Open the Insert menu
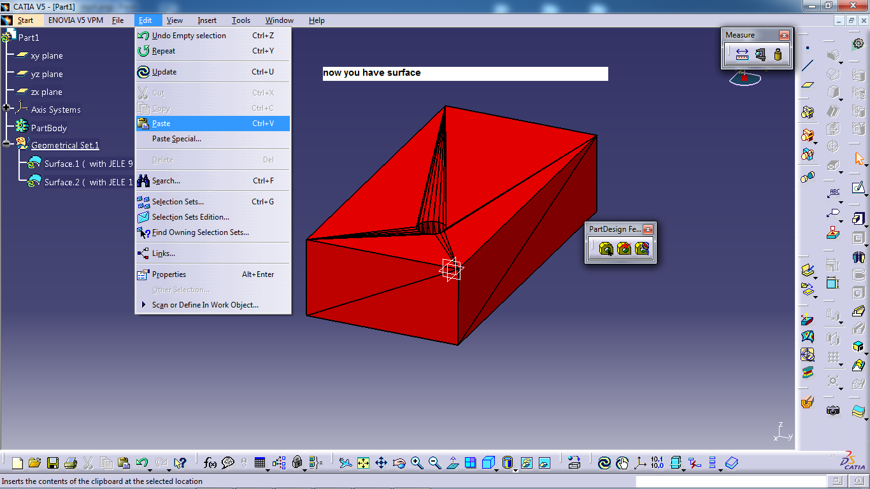Image resolution: width=870 pixels, height=489 pixels. (207, 20)
